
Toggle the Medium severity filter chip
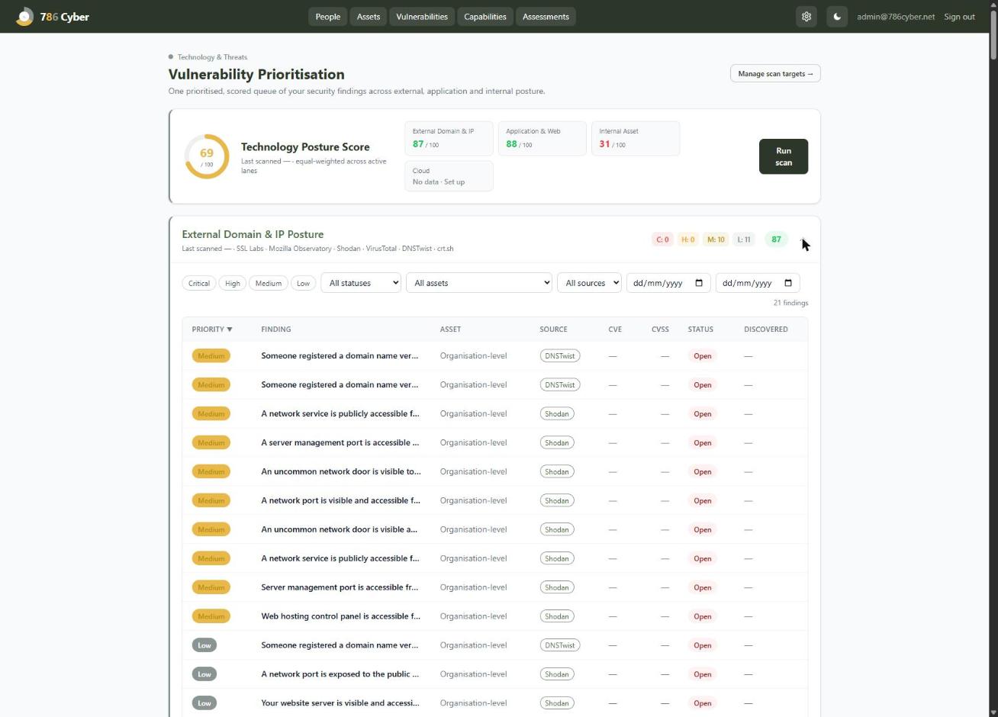pyautogui.click(x=269, y=283)
